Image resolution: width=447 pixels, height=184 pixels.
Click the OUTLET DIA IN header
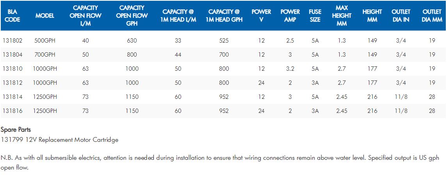(x=401, y=16)
